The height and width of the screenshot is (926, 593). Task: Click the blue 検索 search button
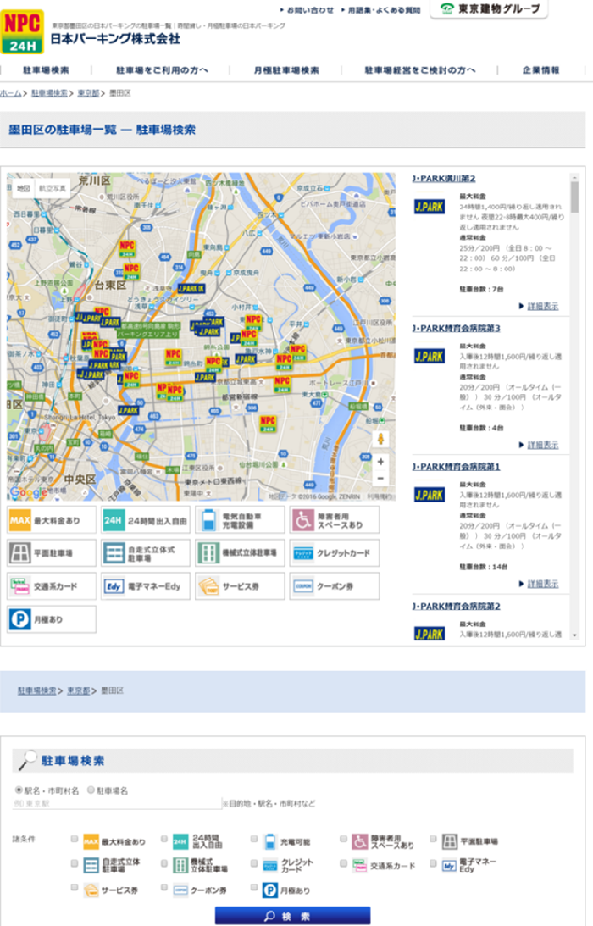coord(292,916)
